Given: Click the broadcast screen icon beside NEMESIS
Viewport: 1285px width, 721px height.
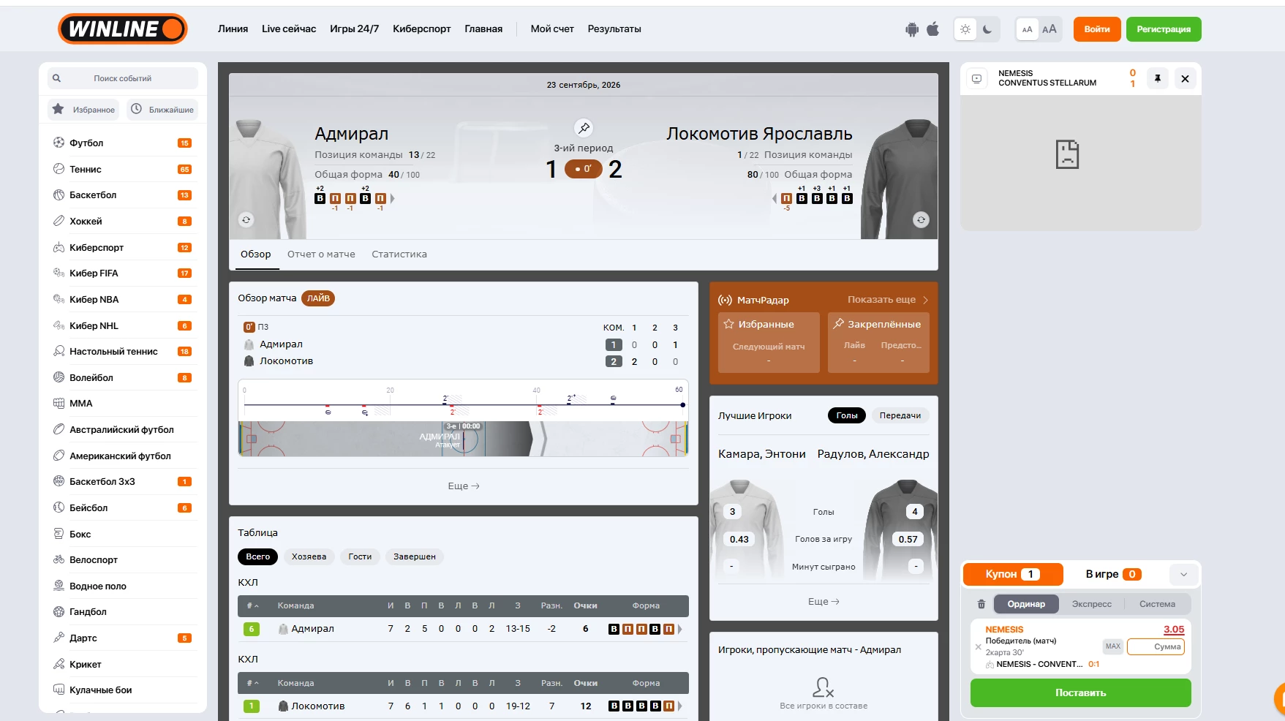Looking at the screenshot, I should pos(977,78).
